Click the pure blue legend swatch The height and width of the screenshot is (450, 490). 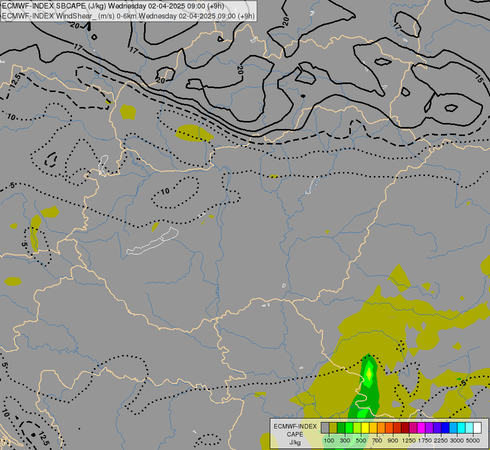pos(445,427)
